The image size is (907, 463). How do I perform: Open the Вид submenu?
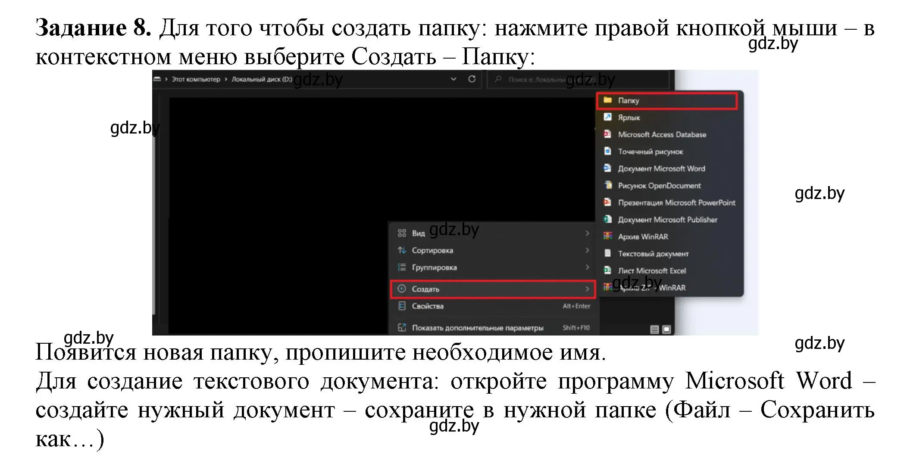click(493, 233)
